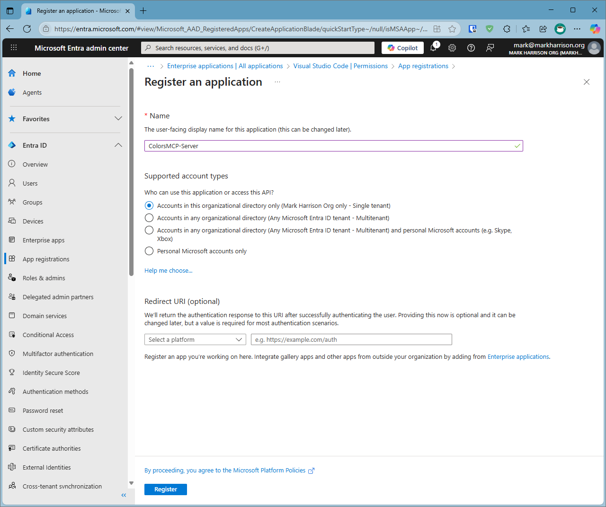This screenshot has width=606, height=507.
Task: Choose Personal Microsoft accounts only
Action: pos(149,251)
